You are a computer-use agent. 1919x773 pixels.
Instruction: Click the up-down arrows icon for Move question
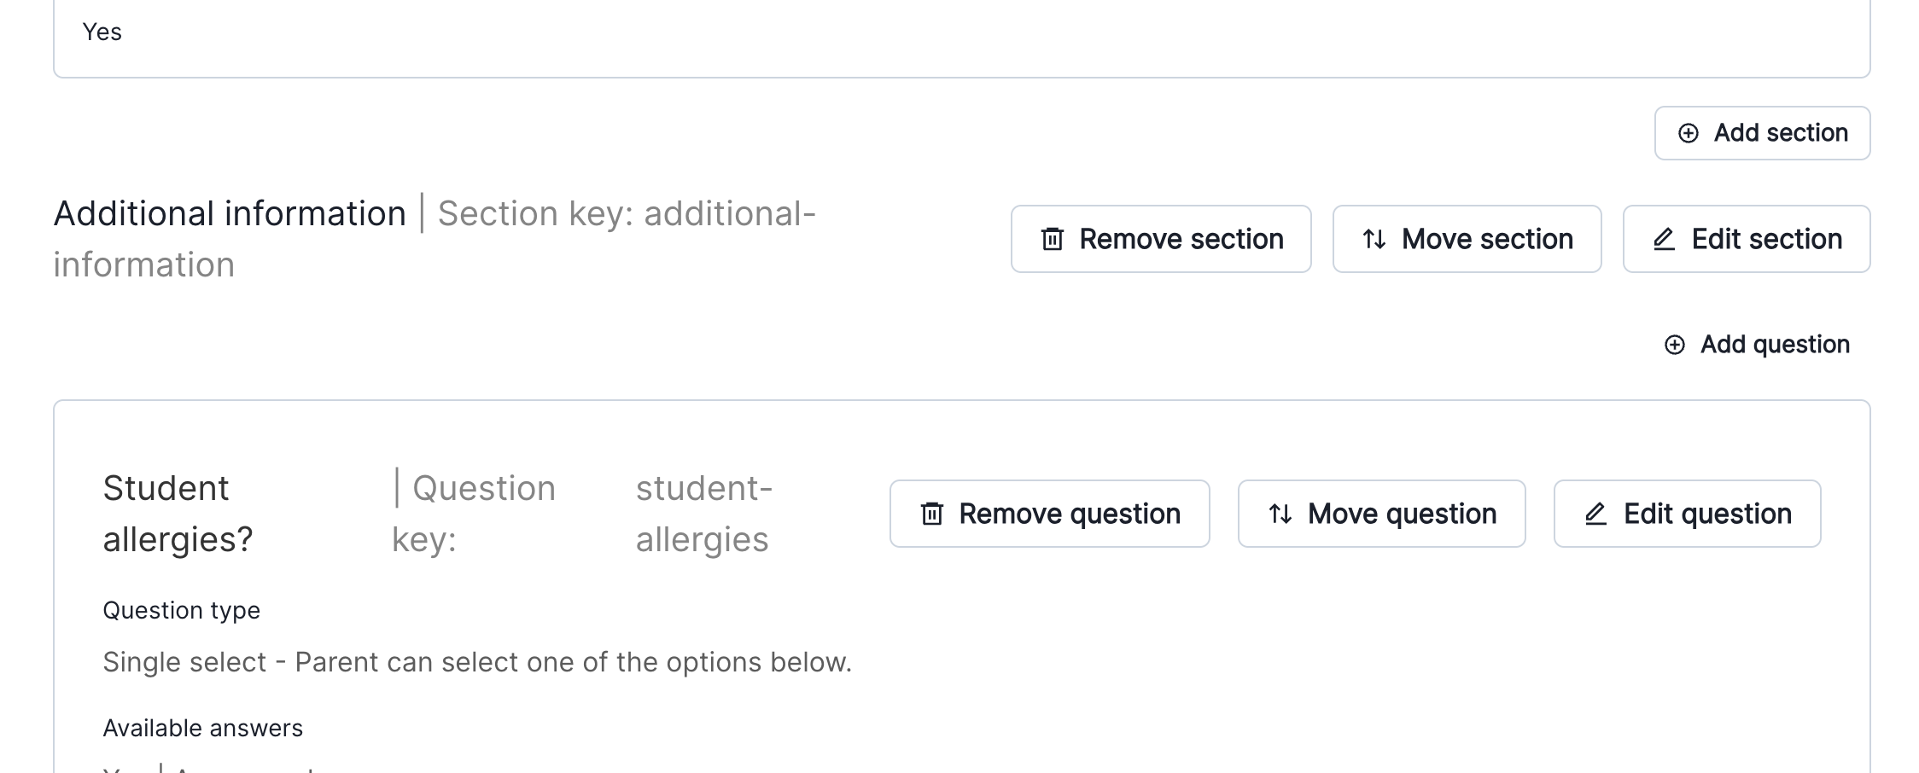click(x=1280, y=514)
